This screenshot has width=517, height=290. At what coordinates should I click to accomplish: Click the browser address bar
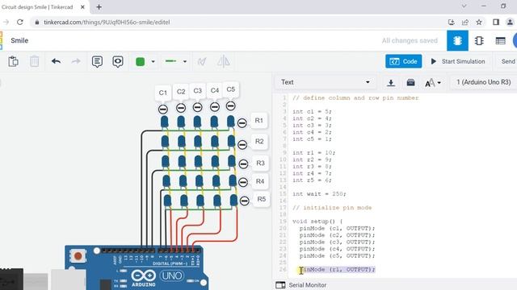pyautogui.click(x=237, y=22)
